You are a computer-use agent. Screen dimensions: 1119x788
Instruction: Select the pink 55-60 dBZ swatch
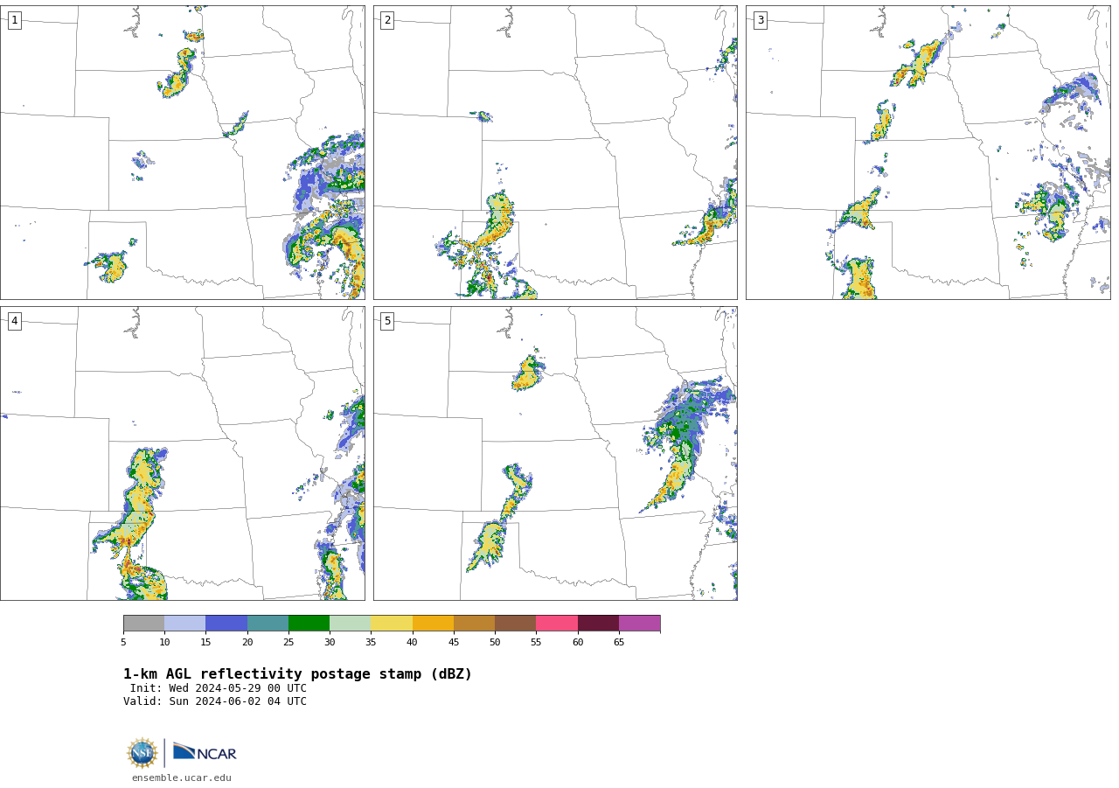pyautogui.click(x=557, y=623)
